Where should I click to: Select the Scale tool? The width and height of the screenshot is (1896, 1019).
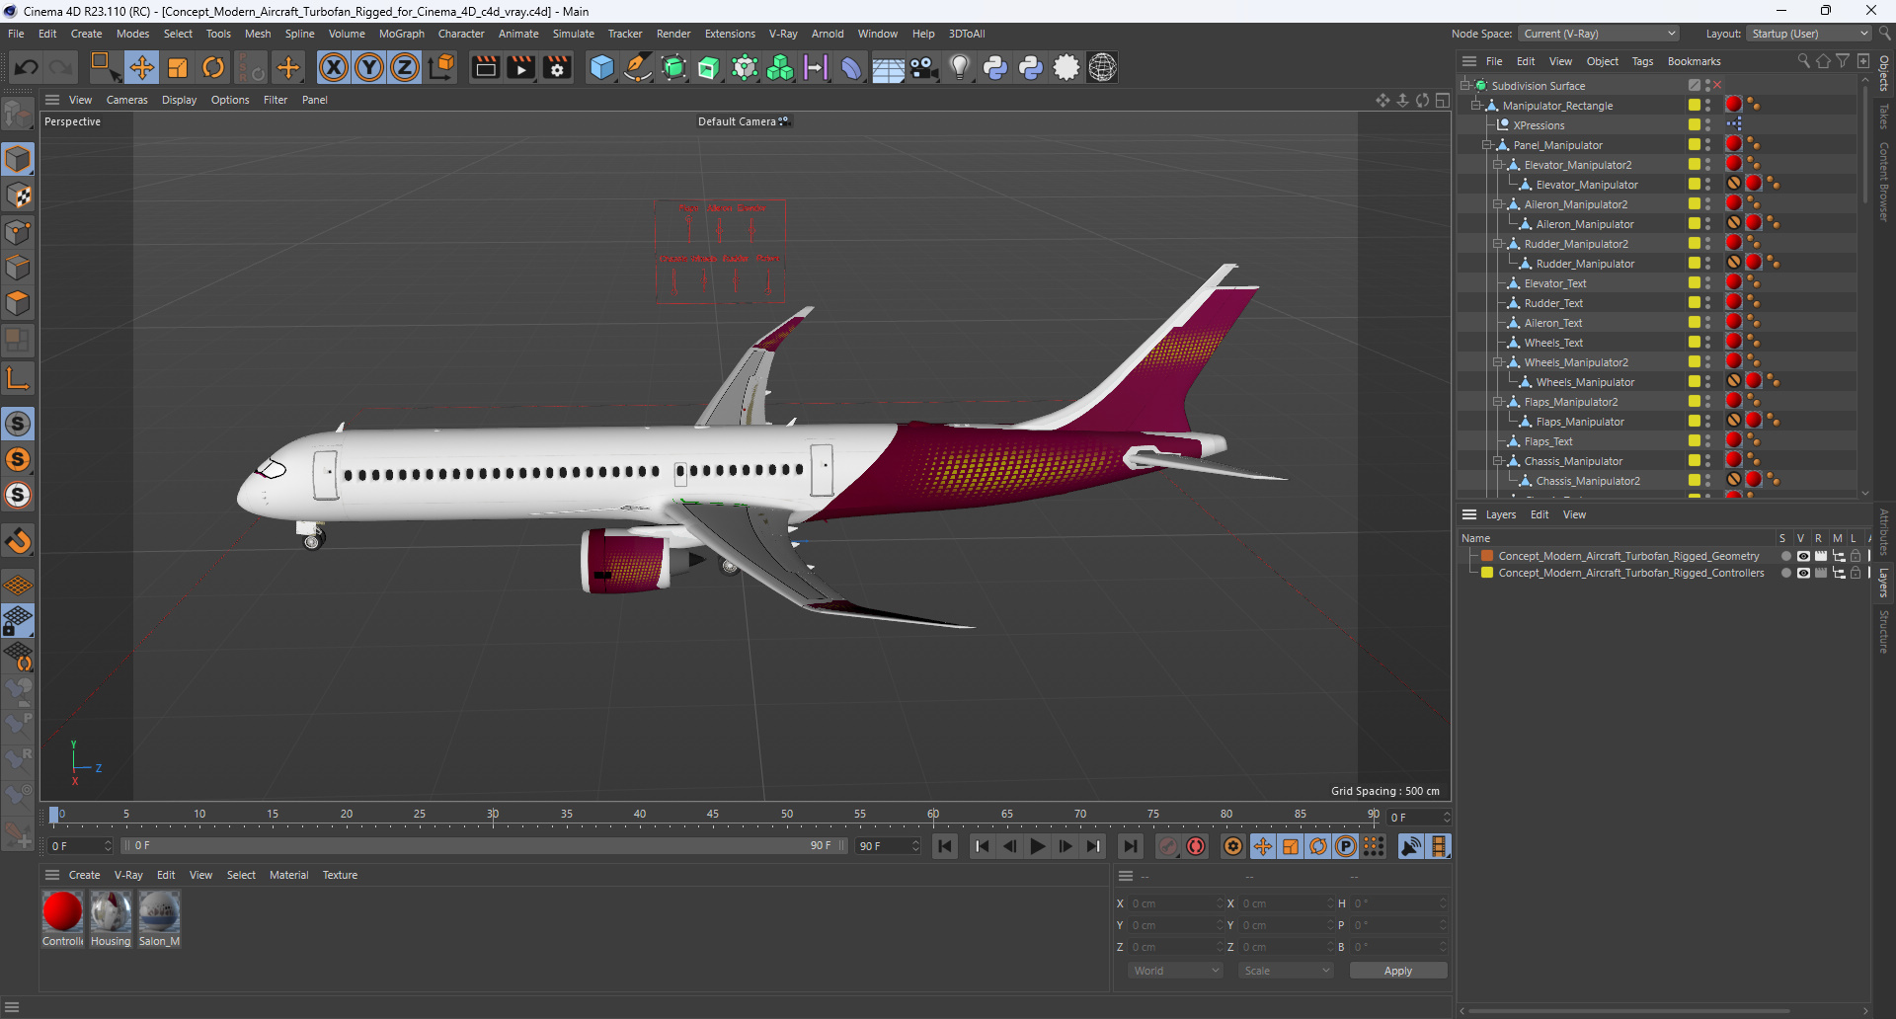(178, 67)
